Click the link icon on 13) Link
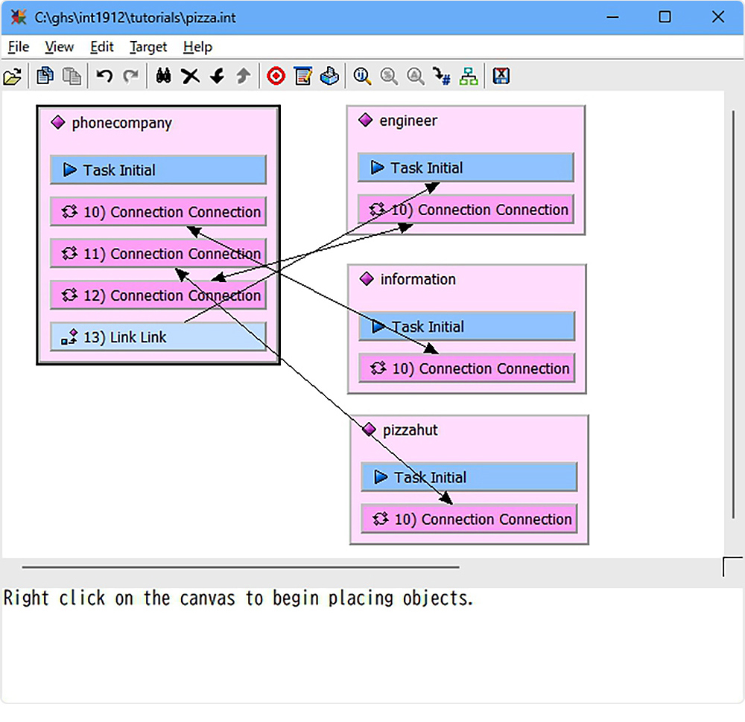745x722 pixels. (69, 337)
